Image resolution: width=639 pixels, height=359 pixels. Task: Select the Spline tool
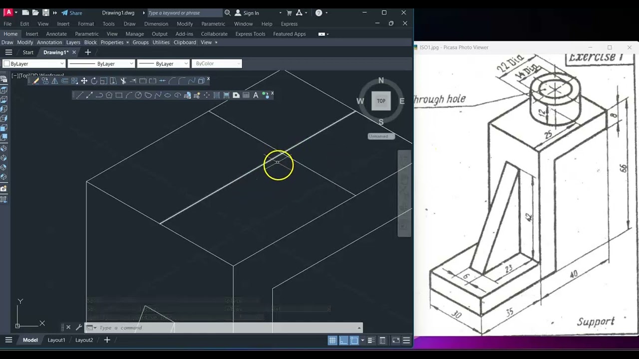[x=158, y=95]
